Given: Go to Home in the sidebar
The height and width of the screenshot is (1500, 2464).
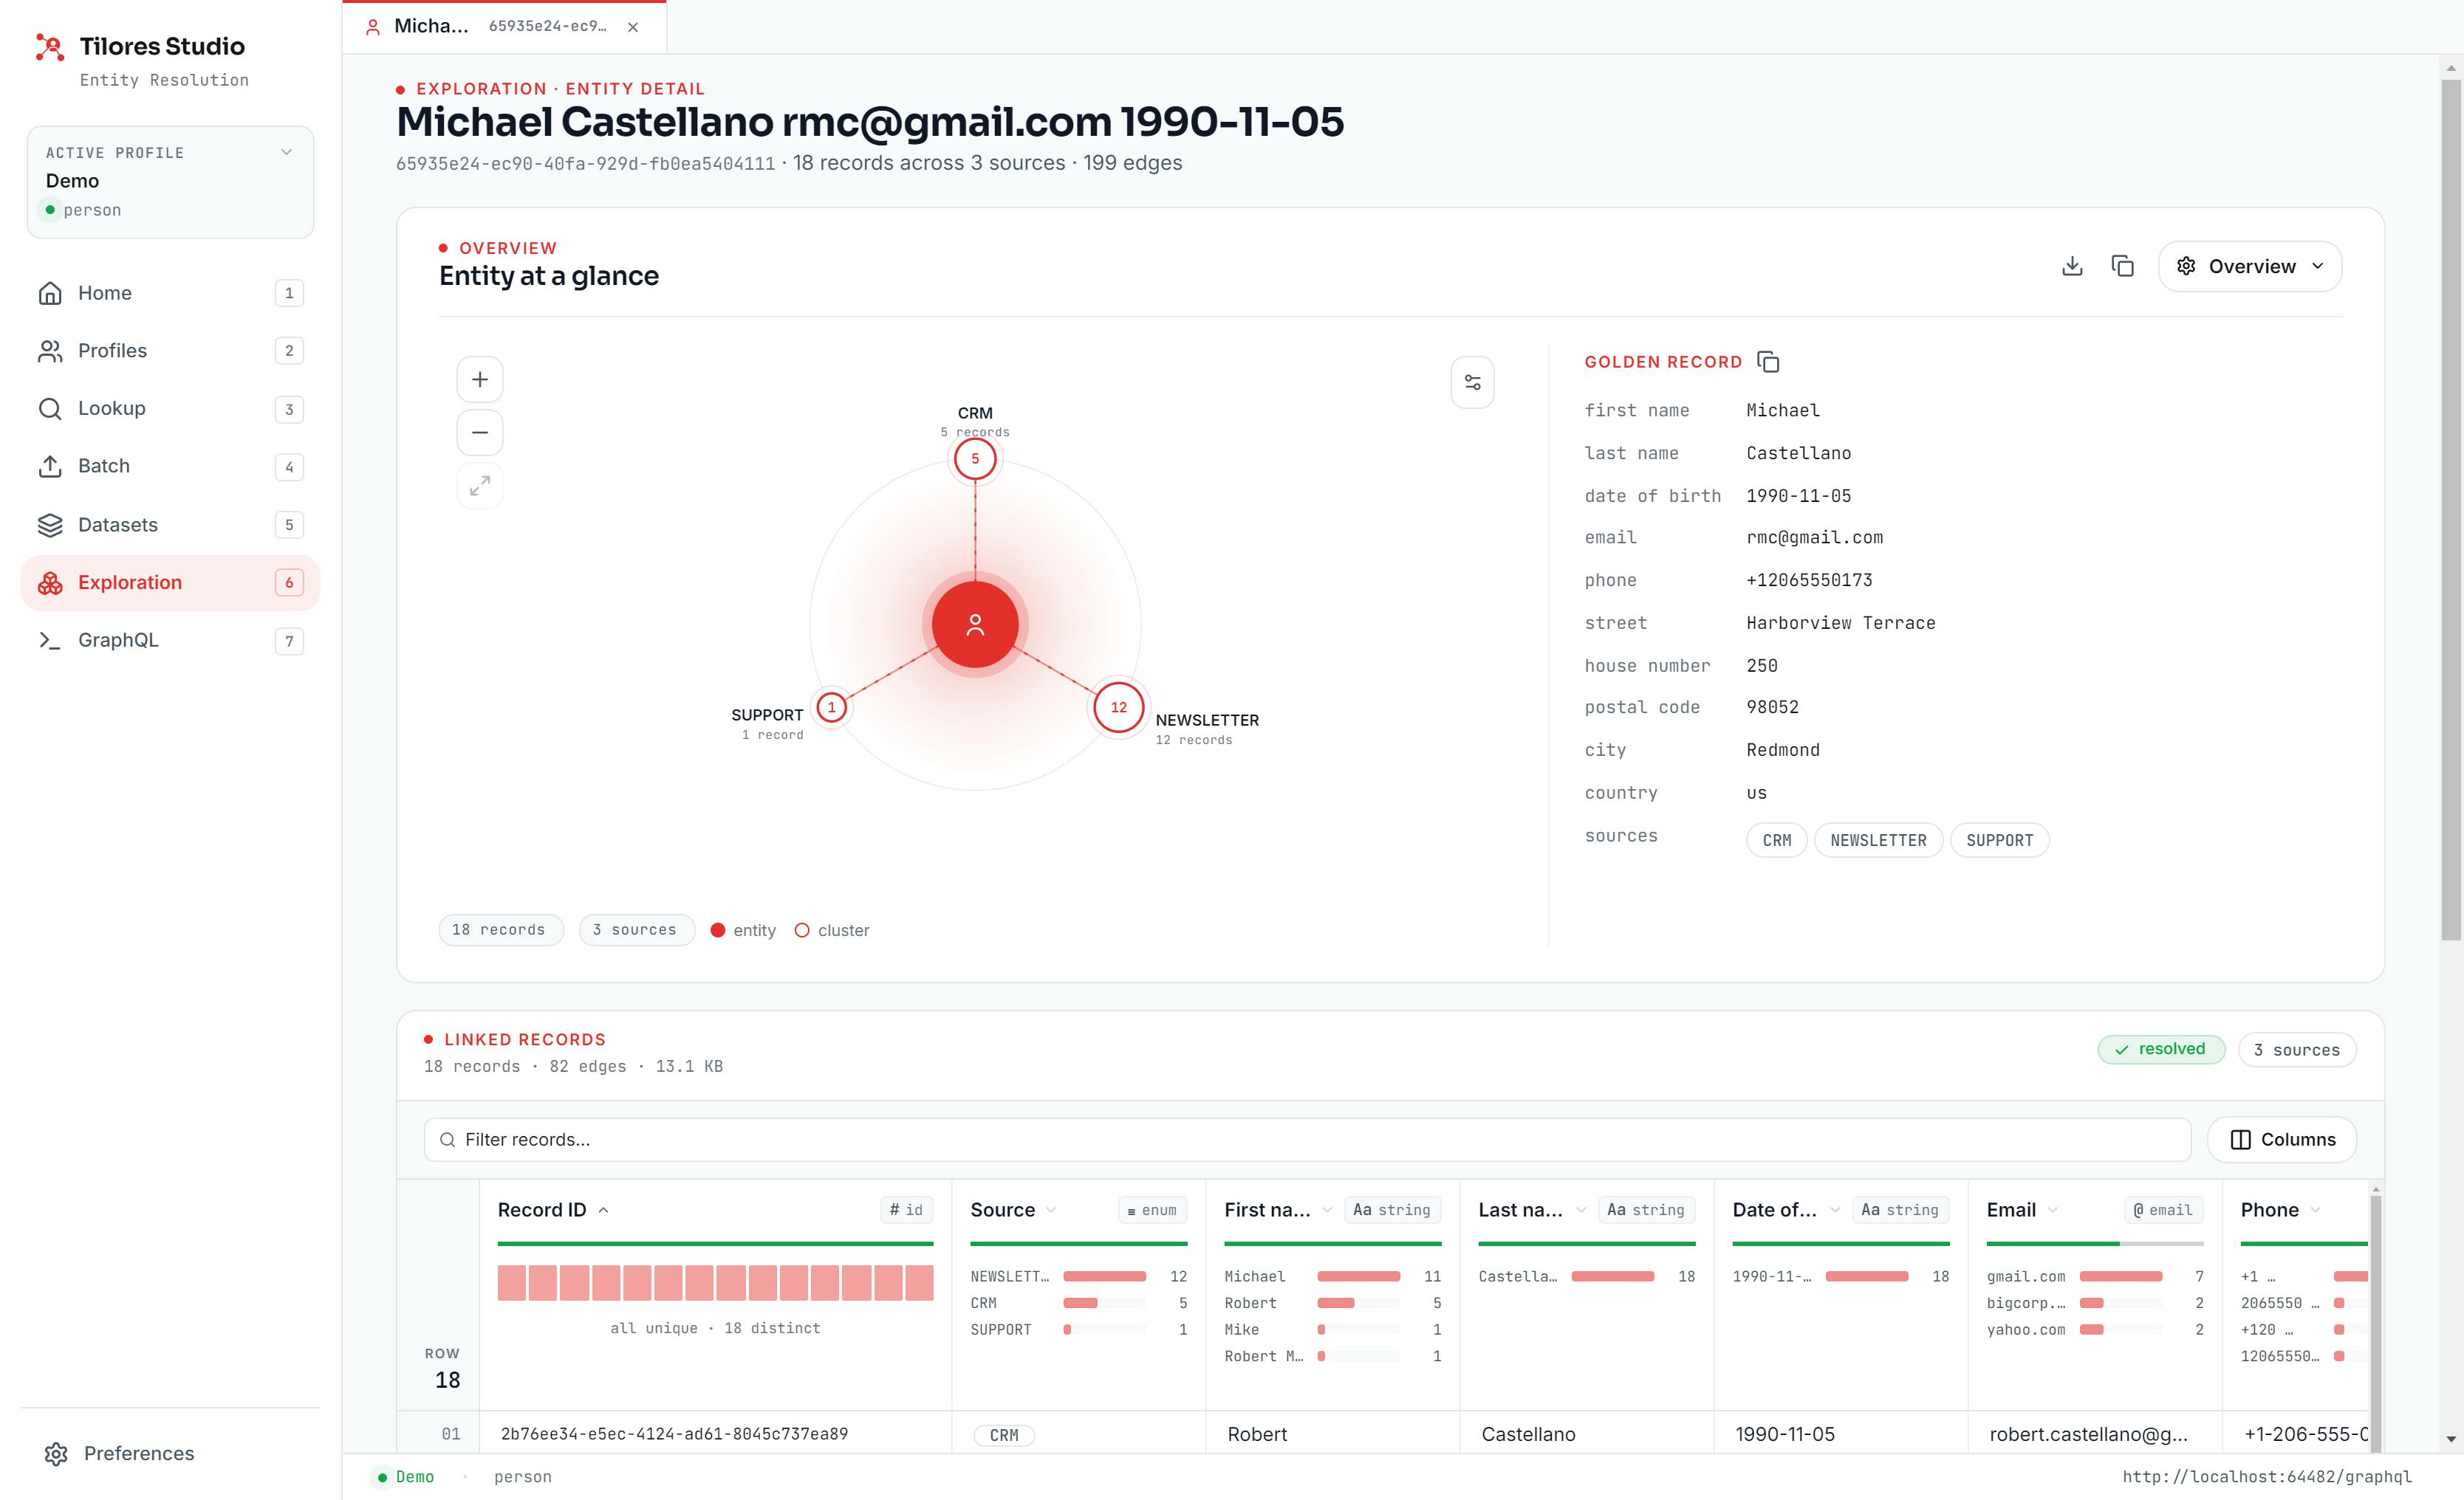Looking at the screenshot, I should point(170,293).
